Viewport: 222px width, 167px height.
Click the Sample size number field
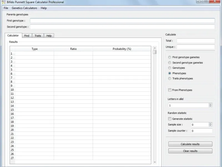coord(200,125)
